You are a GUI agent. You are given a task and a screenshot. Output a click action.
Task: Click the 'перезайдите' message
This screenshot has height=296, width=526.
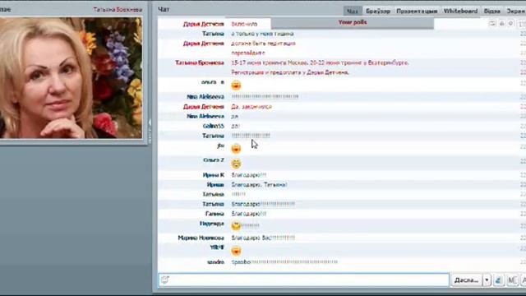tap(248, 53)
